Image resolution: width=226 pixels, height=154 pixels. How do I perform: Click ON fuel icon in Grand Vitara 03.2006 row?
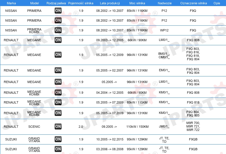pos(58,149)
